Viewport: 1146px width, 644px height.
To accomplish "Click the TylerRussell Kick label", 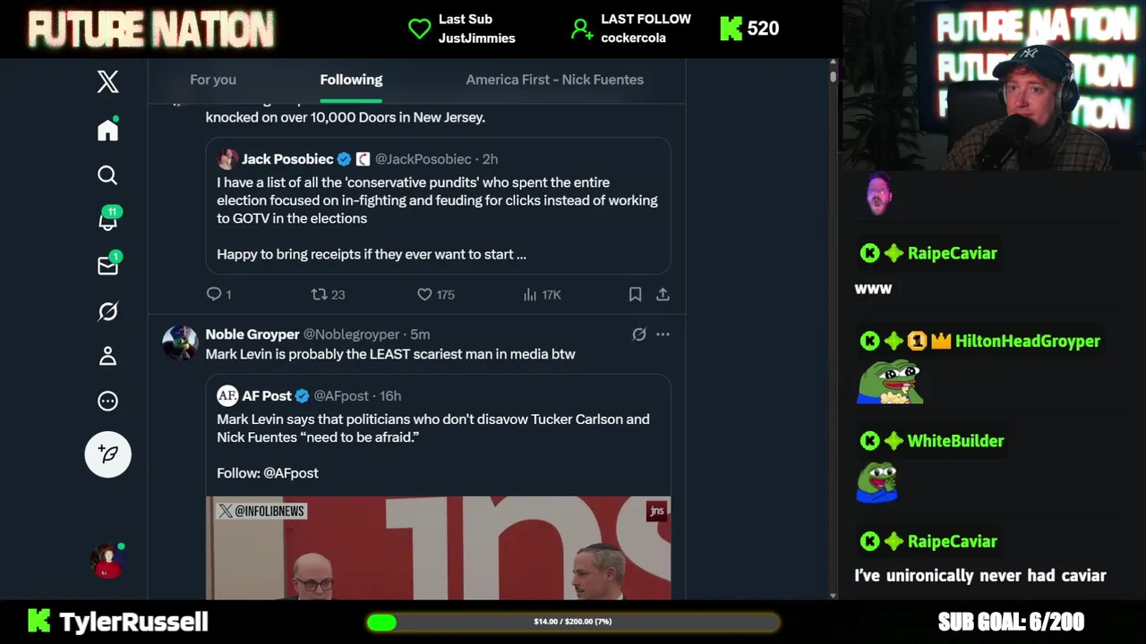I will click(x=118, y=622).
